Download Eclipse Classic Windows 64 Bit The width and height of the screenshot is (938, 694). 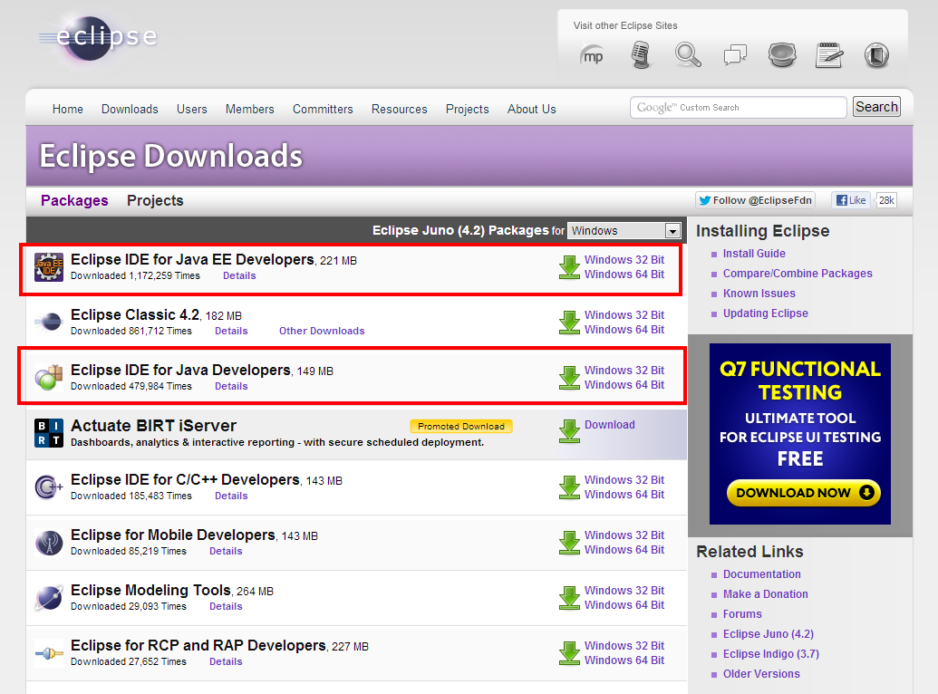624,329
